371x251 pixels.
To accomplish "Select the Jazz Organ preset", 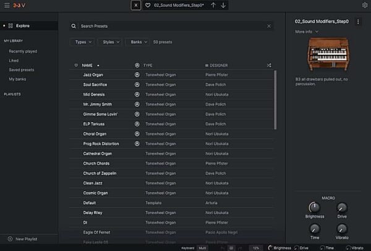I will (x=171, y=75).
